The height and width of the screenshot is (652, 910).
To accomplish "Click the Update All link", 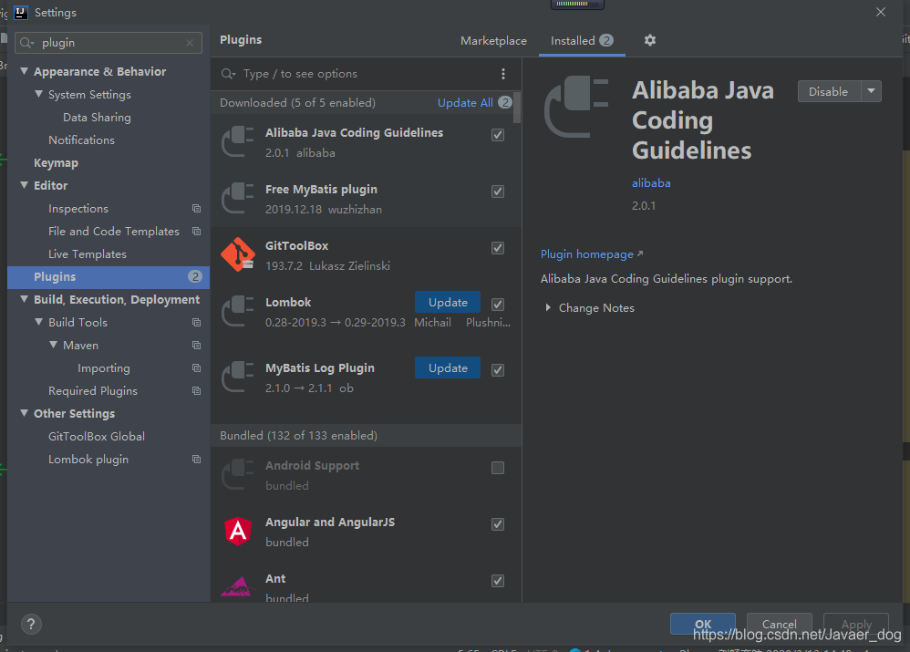I will [465, 103].
